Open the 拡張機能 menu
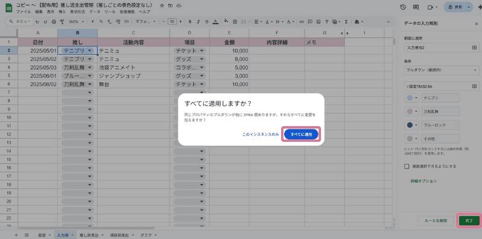 tap(127, 11)
